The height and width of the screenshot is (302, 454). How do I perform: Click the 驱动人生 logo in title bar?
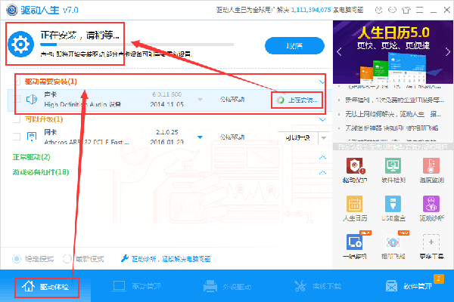coord(12,10)
